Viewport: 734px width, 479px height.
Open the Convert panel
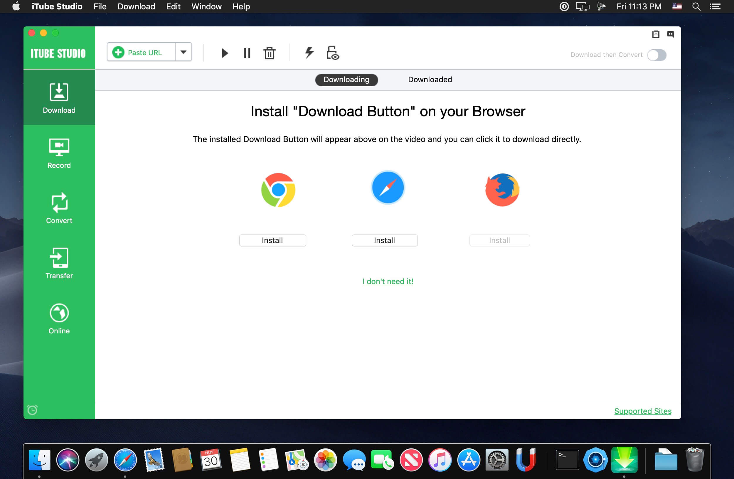(59, 208)
